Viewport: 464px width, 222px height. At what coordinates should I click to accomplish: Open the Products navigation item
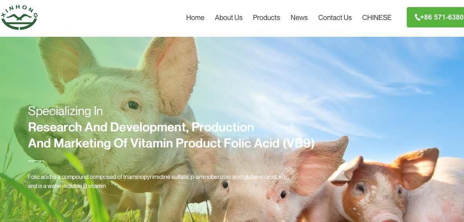click(x=266, y=18)
